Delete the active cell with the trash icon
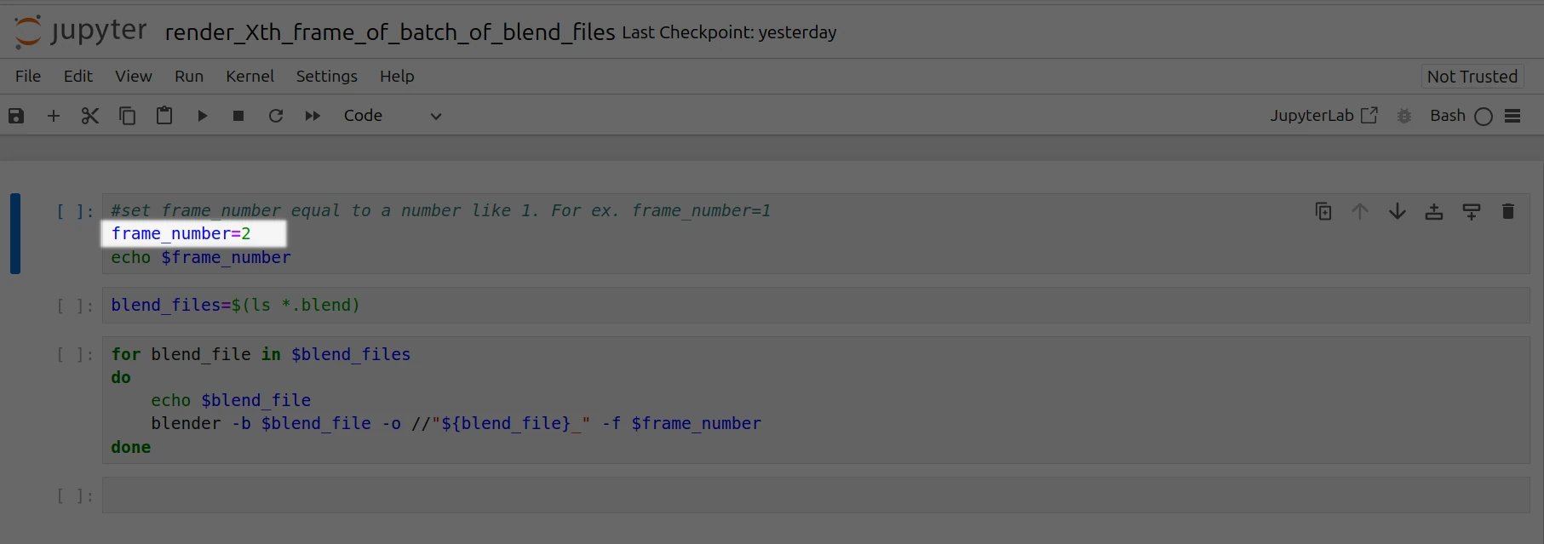This screenshot has width=1544, height=544. click(x=1507, y=211)
